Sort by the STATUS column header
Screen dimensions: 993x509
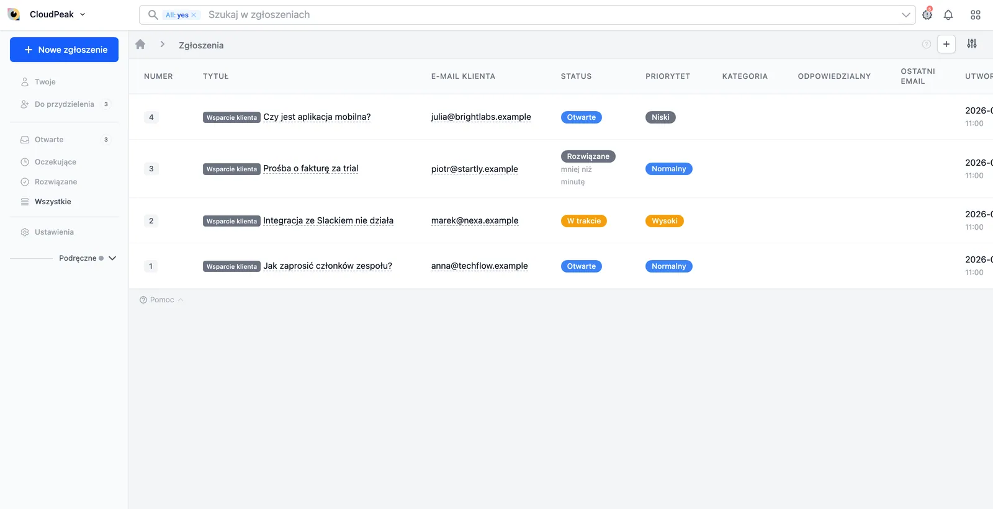[x=577, y=76]
